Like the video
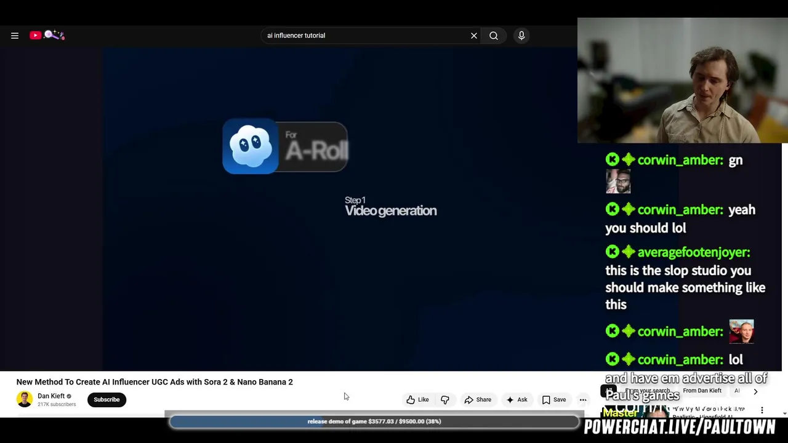Image resolution: width=788 pixels, height=443 pixels. click(x=417, y=400)
